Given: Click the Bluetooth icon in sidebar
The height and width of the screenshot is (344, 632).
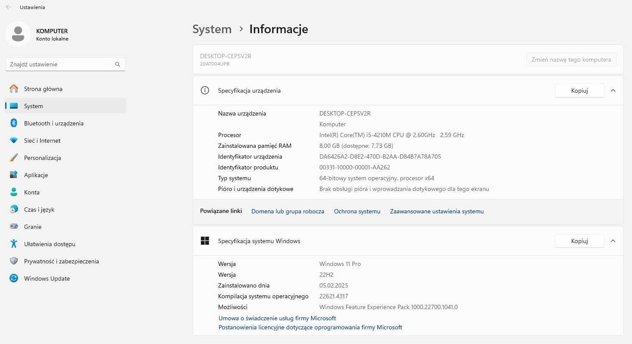Looking at the screenshot, I should [14, 123].
